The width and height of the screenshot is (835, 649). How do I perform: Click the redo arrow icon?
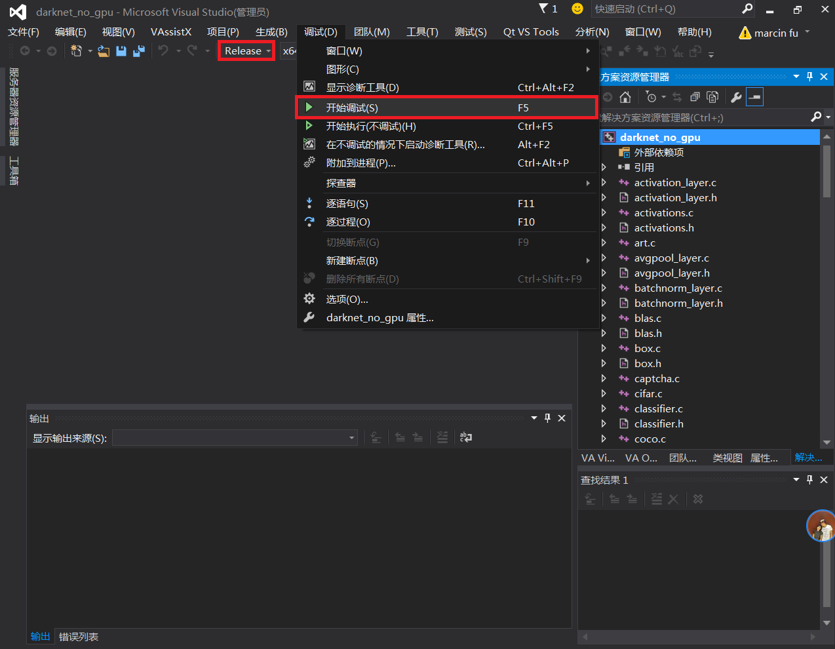coord(192,50)
